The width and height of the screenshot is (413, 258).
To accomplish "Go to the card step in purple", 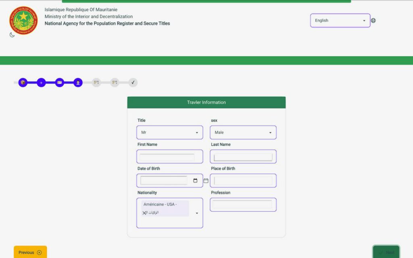I will point(60,83).
